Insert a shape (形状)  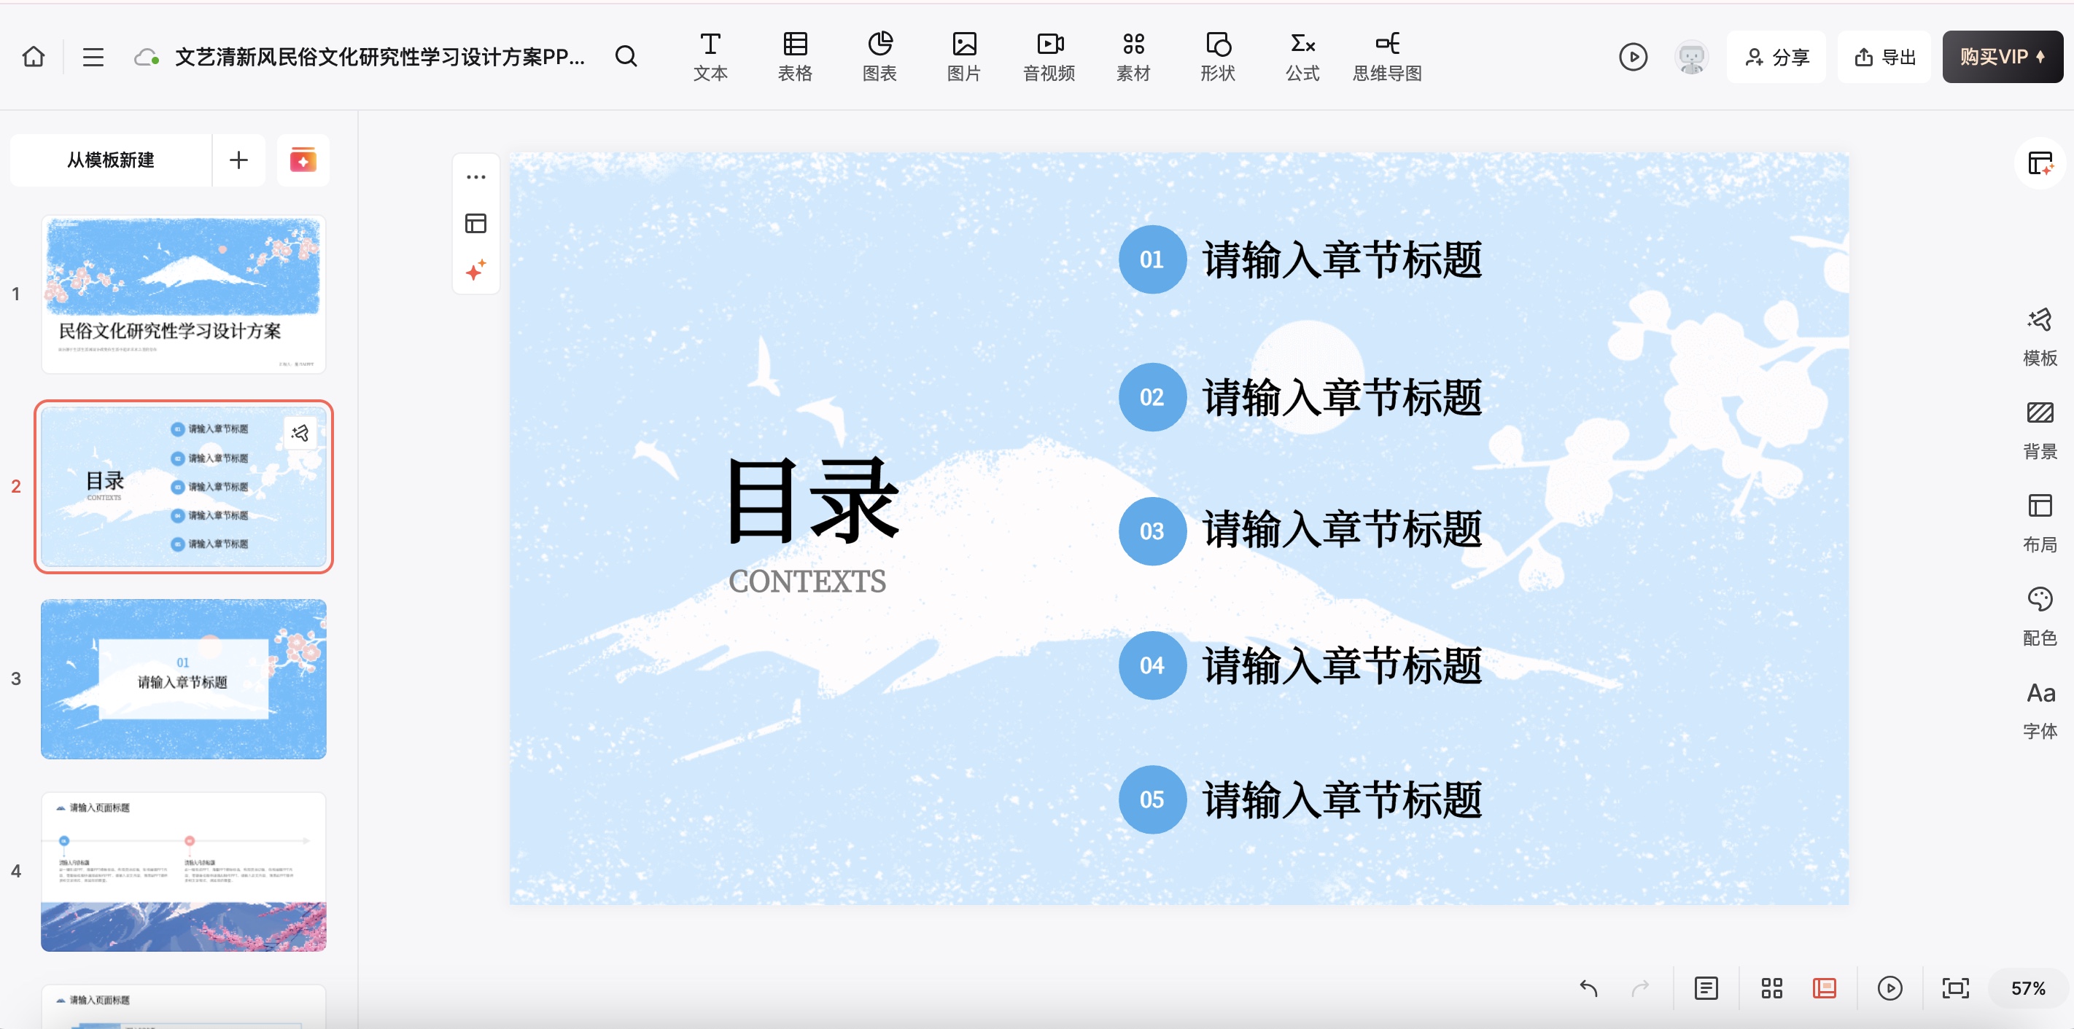click(x=1218, y=56)
